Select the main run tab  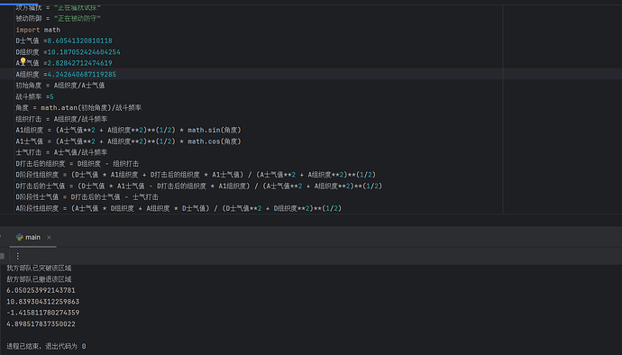click(x=32, y=237)
